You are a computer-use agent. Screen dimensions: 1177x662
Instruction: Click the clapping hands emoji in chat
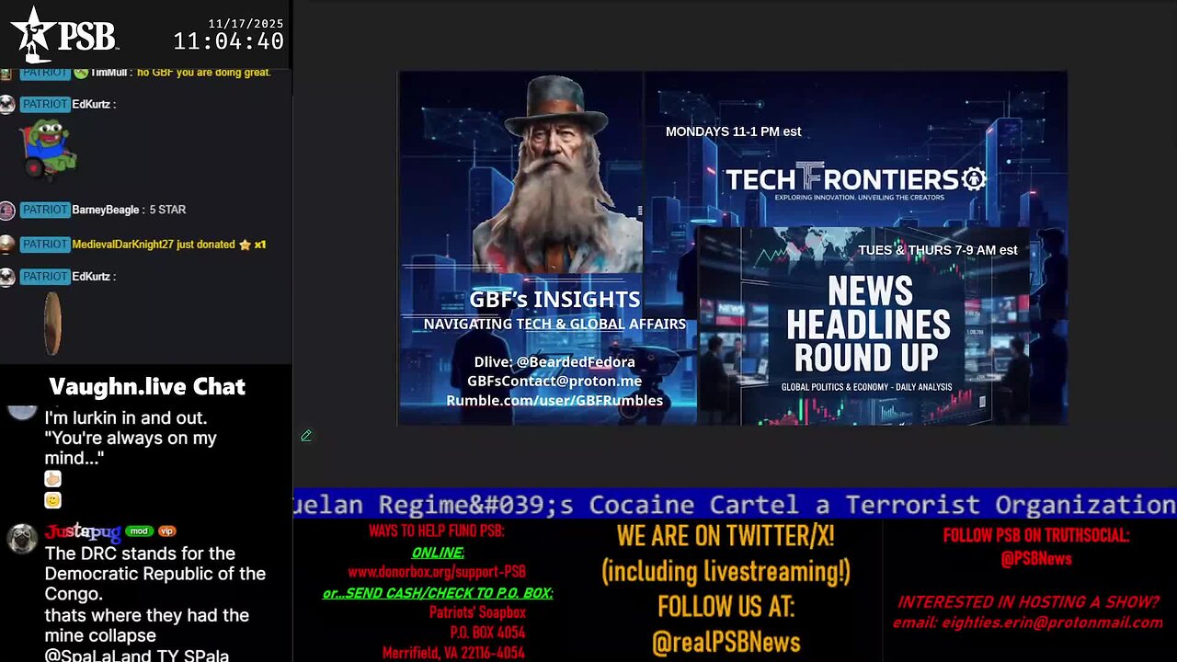pos(52,479)
